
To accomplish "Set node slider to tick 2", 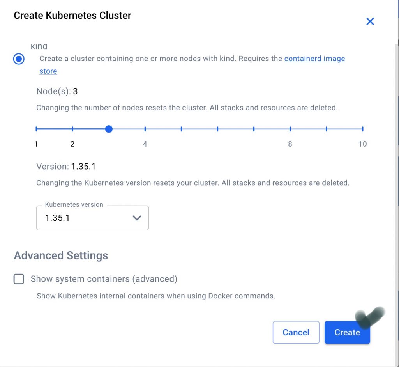I will click(72, 129).
